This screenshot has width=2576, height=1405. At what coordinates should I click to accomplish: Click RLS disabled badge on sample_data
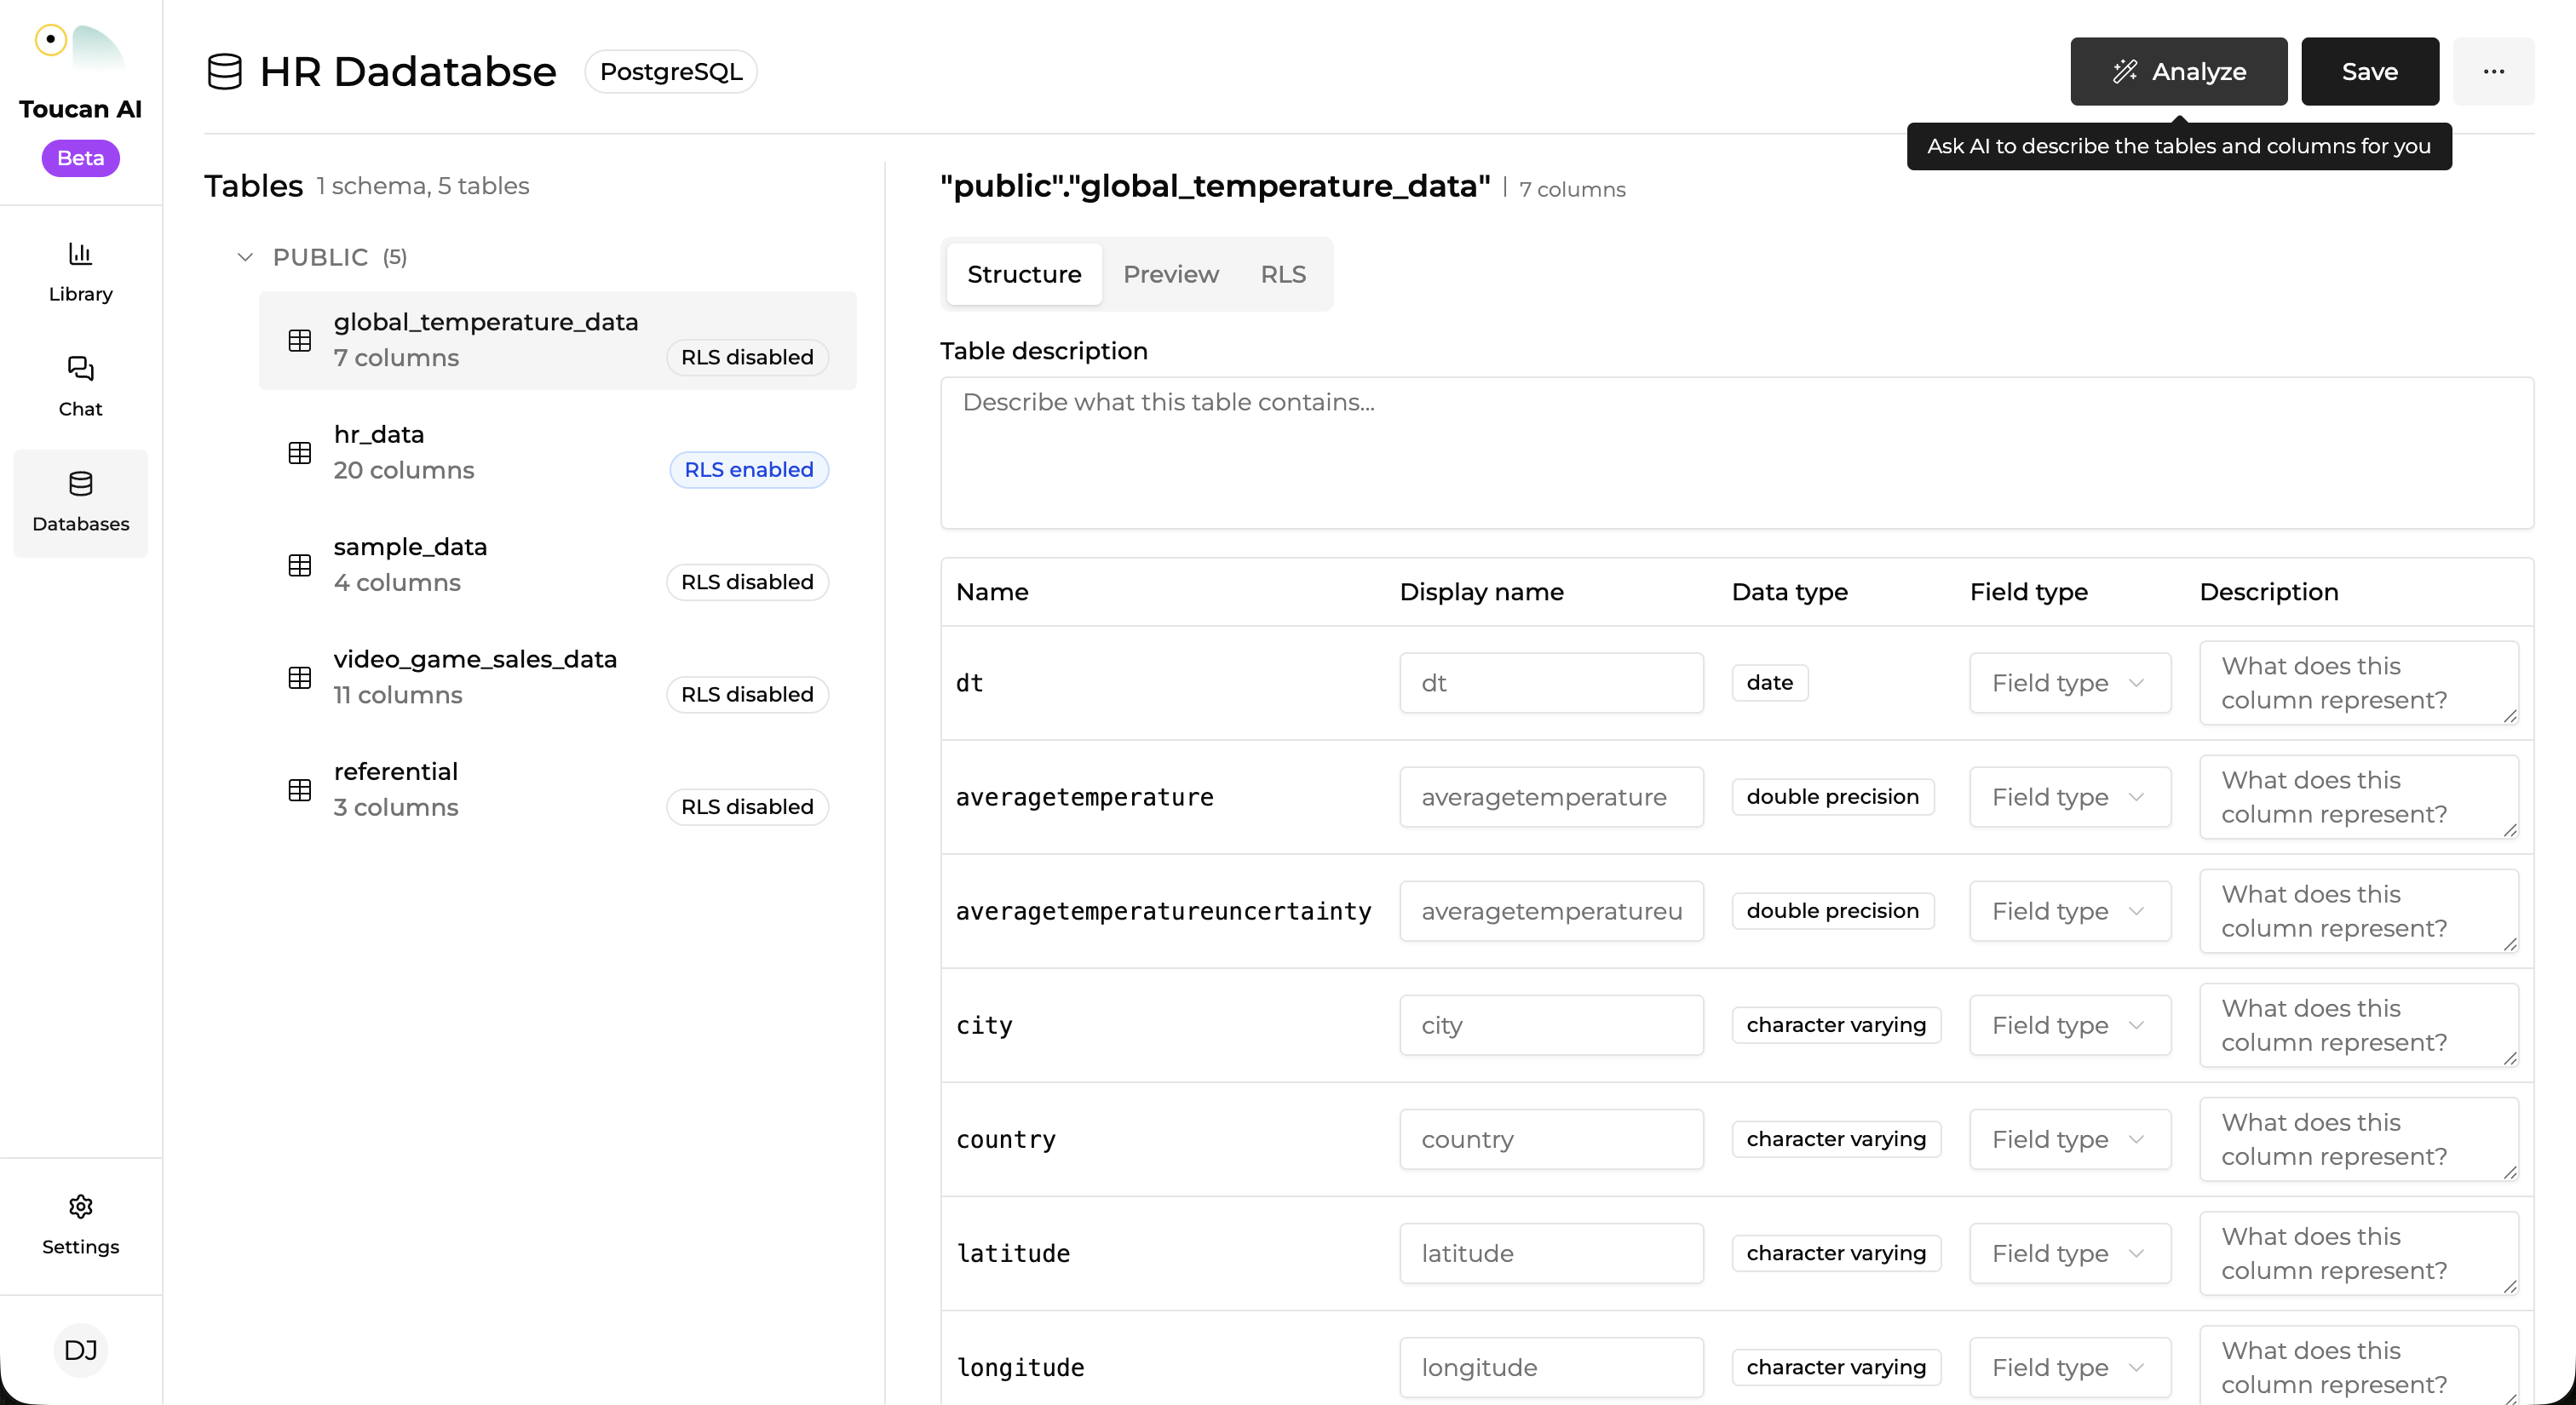(x=747, y=582)
